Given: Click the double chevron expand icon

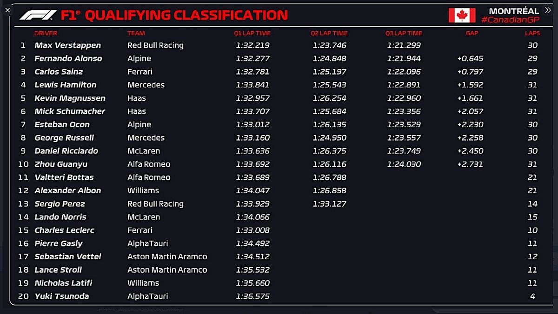Looking at the screenshot, I should [x=547, y=10].
